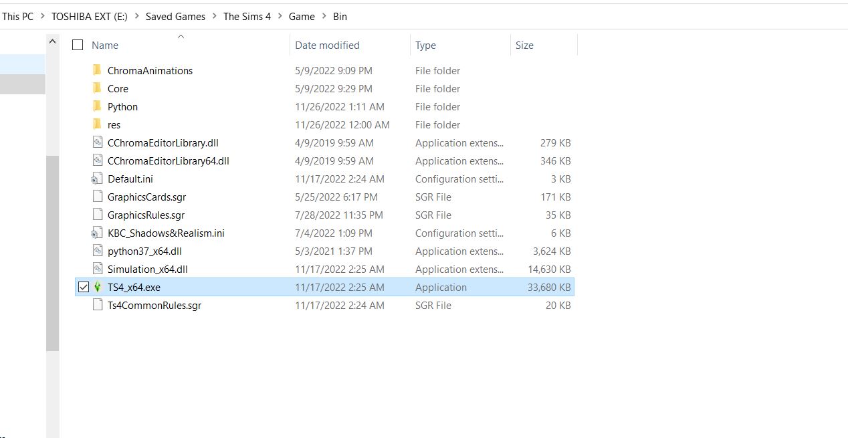Viewport: 848px width, 438px height.
Task: Click the 33,680 KB size value
Action: (549, 287)
